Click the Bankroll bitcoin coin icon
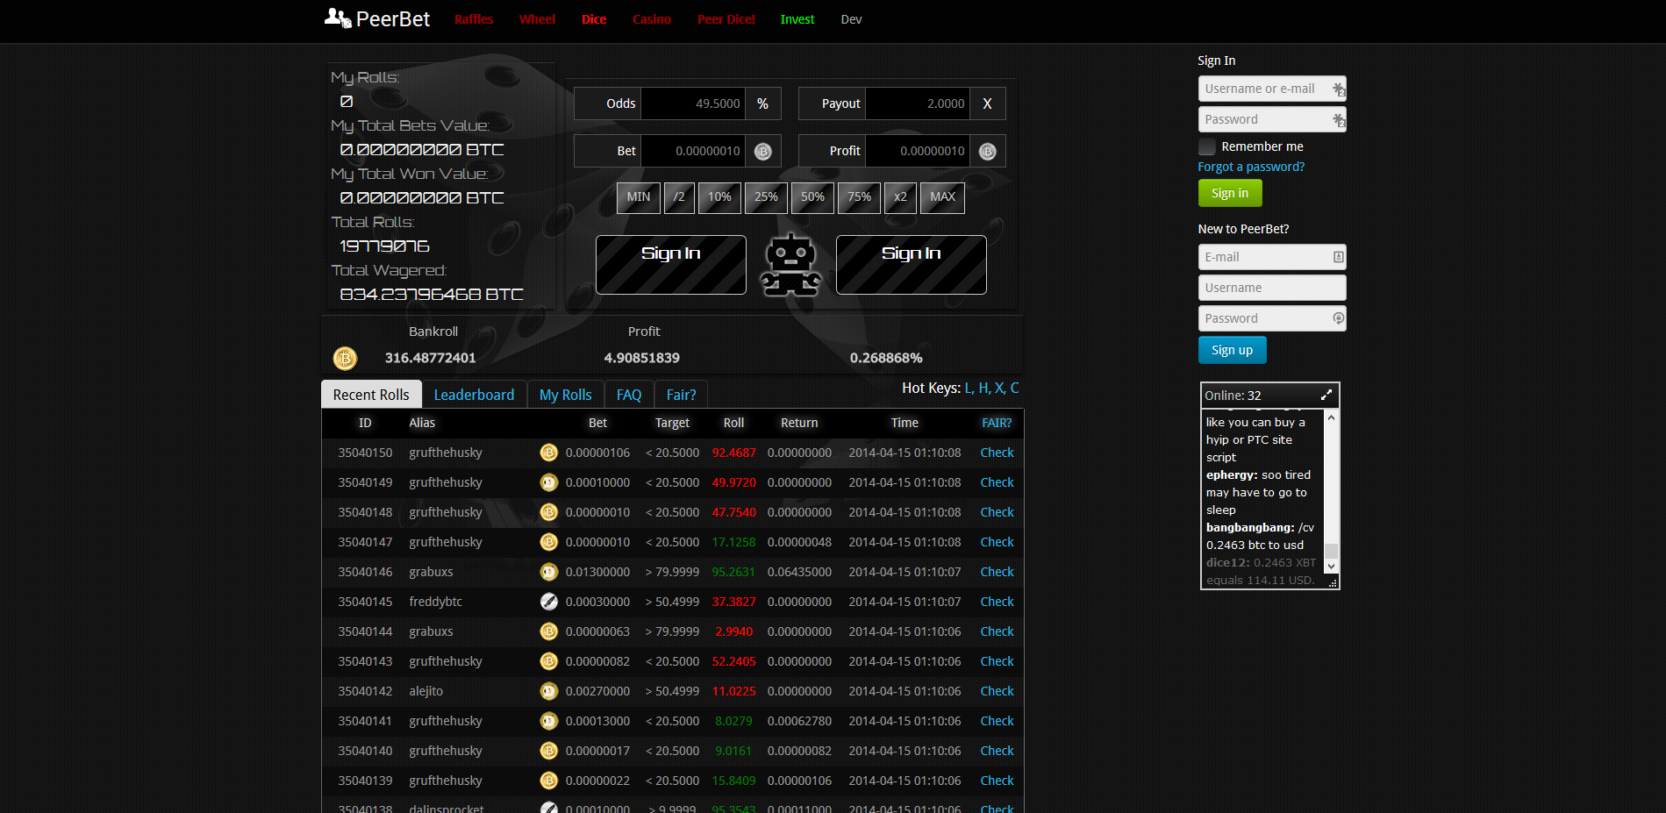This screenshot has width=1666, height=813. (x=345, y=358)
